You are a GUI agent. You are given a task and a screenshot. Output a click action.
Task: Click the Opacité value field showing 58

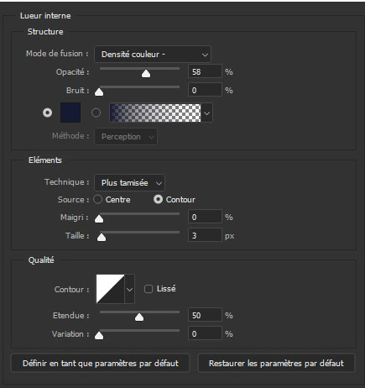click(x=205, y=72)
